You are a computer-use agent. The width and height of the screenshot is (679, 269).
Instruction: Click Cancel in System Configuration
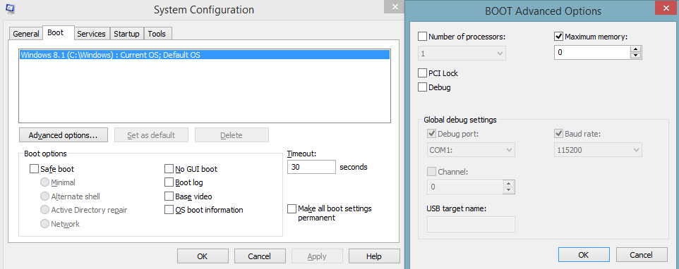[x=259, y=256]
